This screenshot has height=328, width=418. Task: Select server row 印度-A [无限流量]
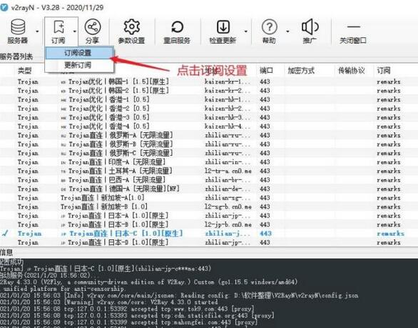click(209, 162)
